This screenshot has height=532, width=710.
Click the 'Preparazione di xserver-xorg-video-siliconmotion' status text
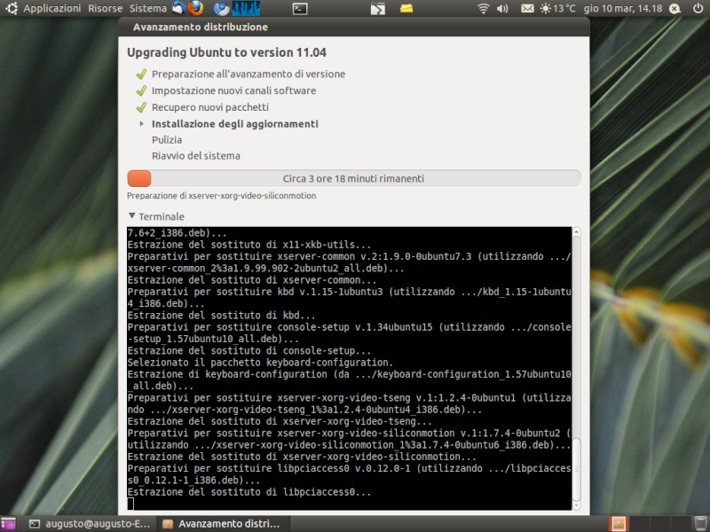click(x=221, y=196)
